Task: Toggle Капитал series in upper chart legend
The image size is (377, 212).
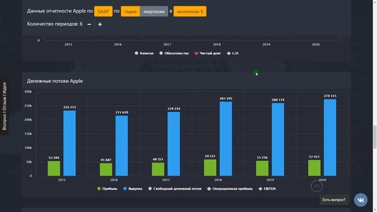Action: point(144,53)
